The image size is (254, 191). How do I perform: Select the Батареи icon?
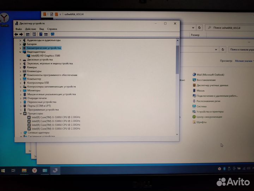(24, 44)
